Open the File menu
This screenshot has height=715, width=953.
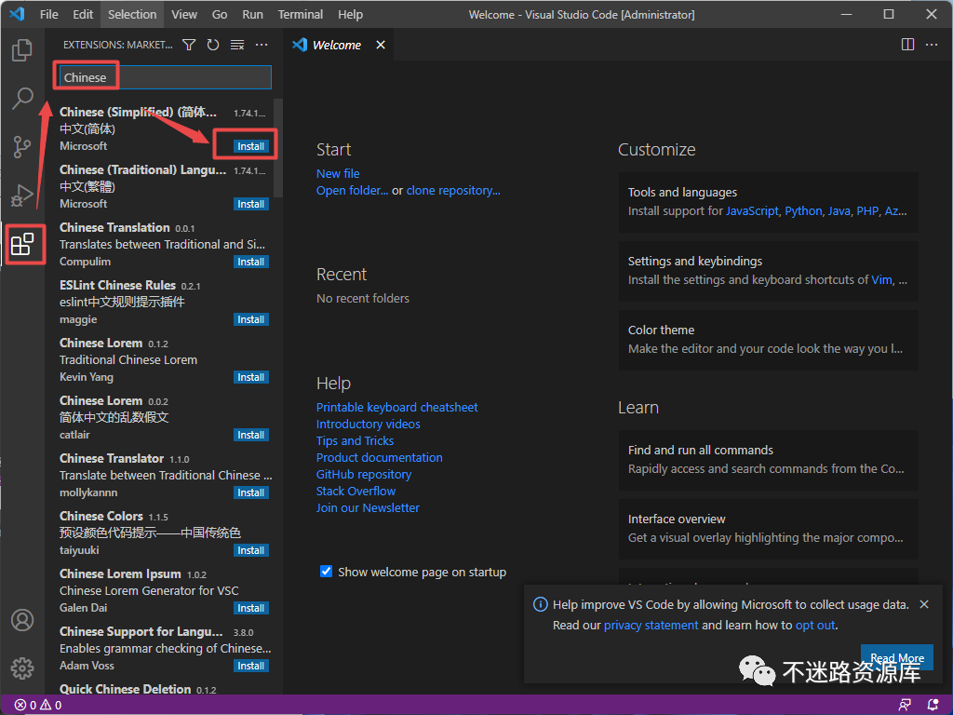(x=48, y=15)
